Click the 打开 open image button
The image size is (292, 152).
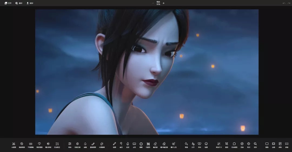pos(8,3)
